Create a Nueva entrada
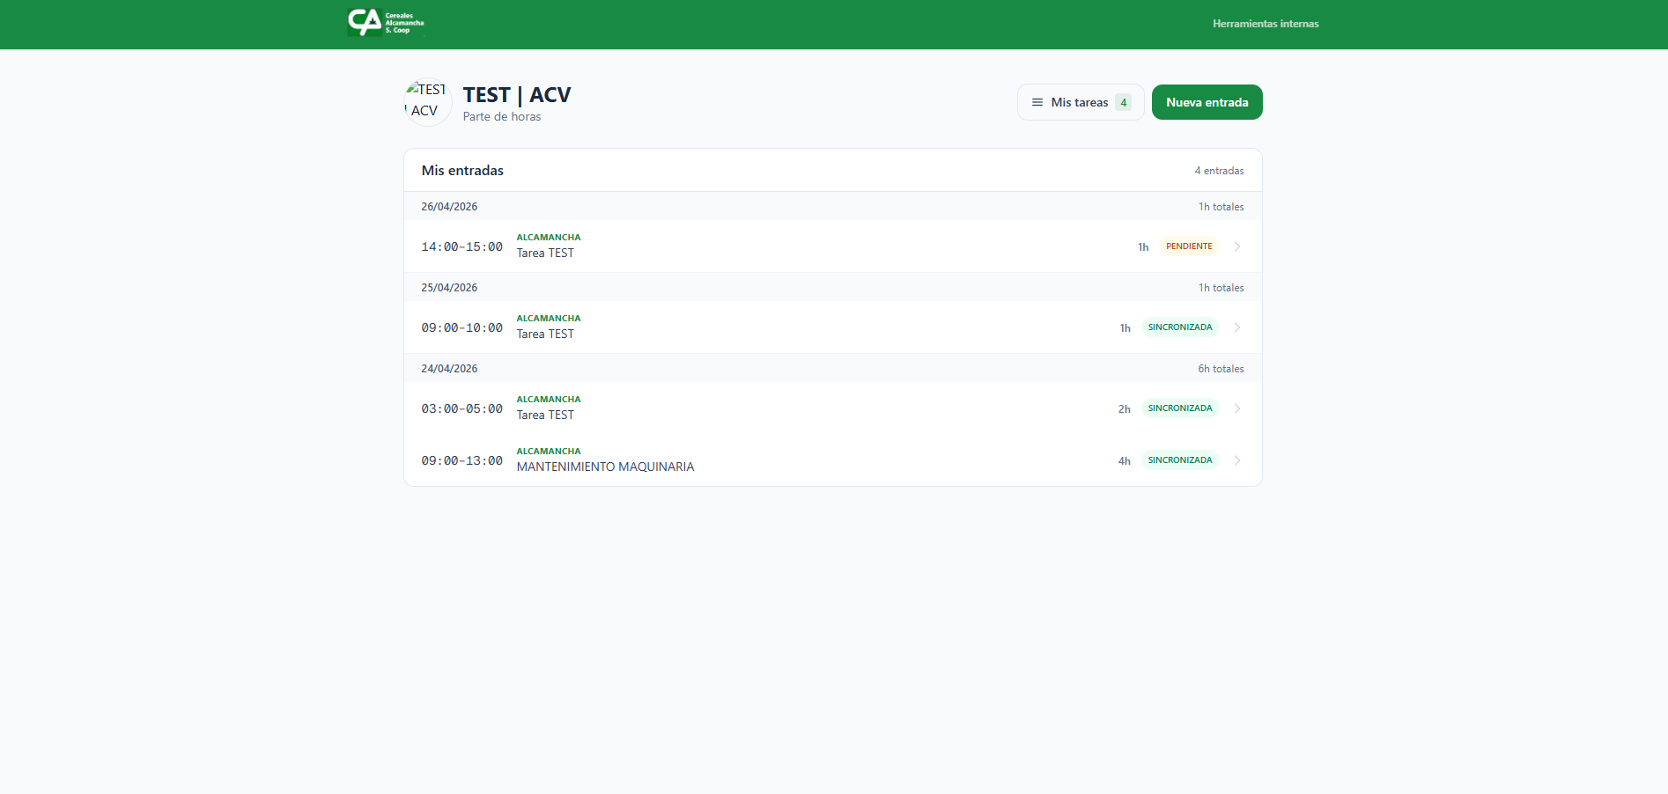Screen dimensions: 1668x794 pos(1207,102)
